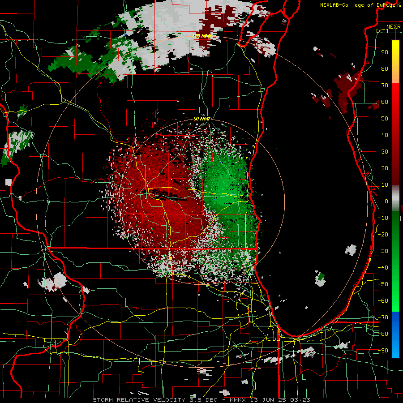Click the -20 value on velocity scale
Viewport: 403px width, 403px height.
(383, 235)
